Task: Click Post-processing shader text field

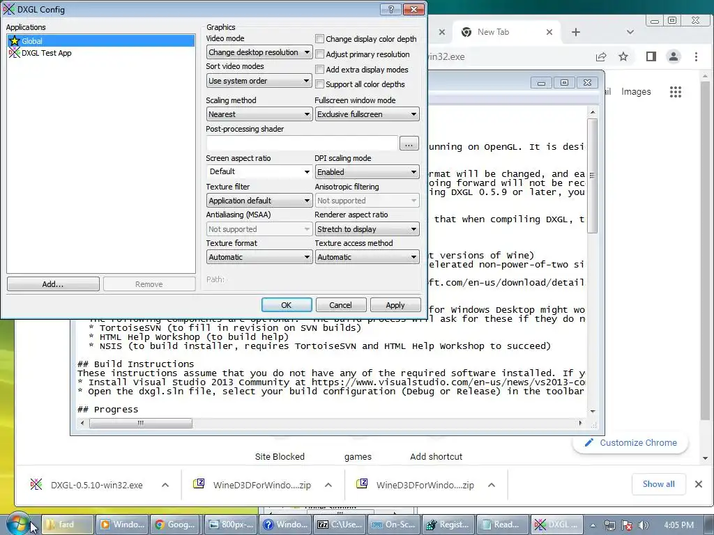Action: tap(302, 144)
